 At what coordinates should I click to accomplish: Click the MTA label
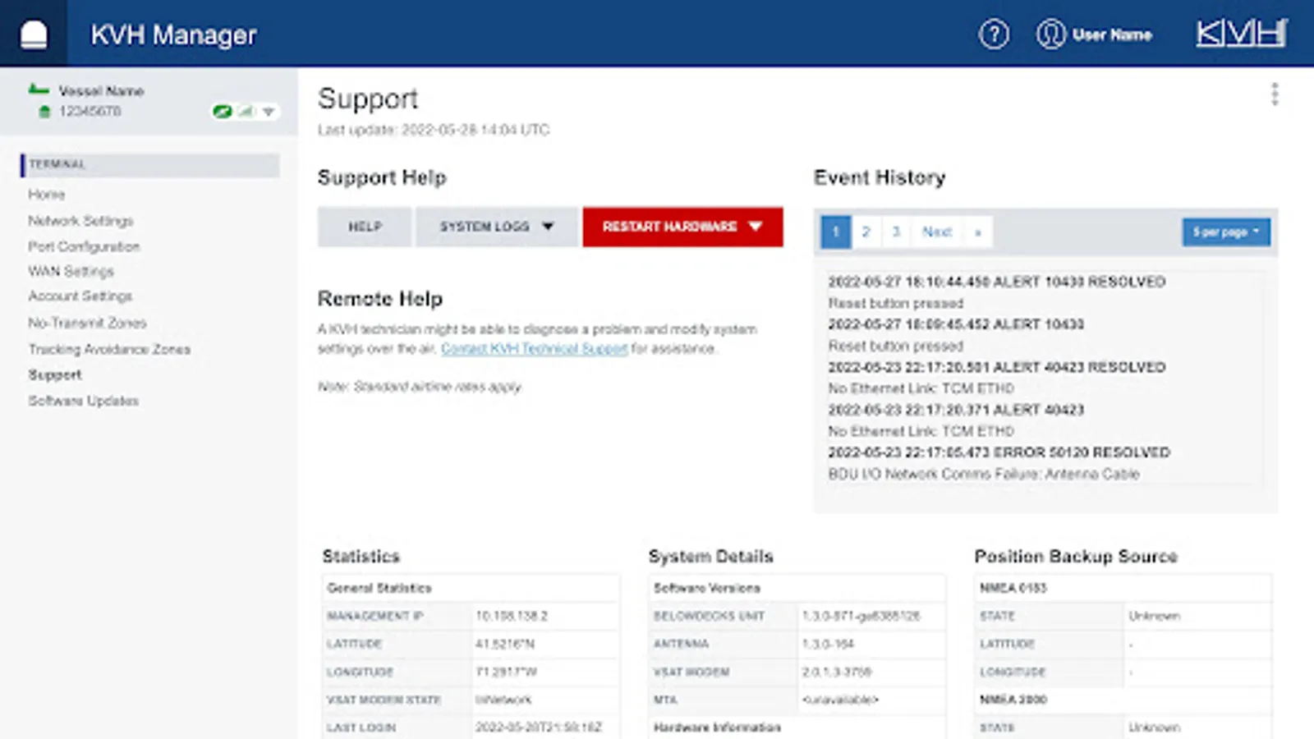point(665,700)
